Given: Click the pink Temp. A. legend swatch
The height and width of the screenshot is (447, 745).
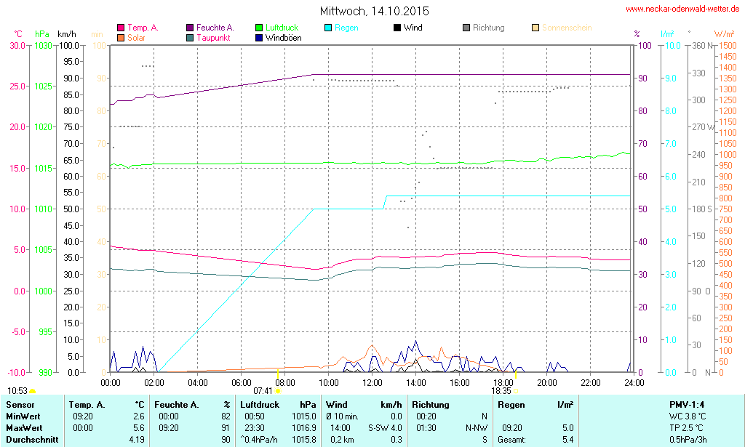Looking at the screenshot, I should pyautogui.click(x=120, y=28).
